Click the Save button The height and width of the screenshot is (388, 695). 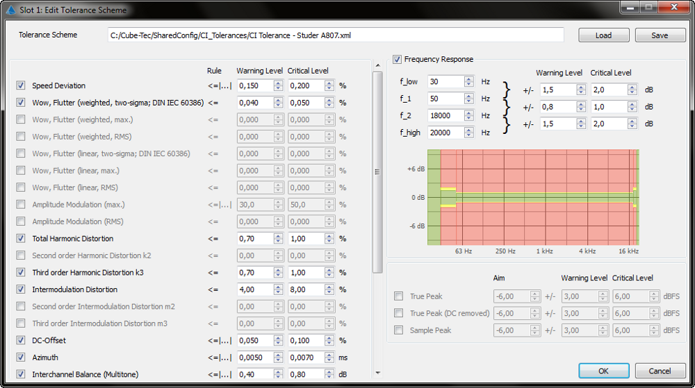pyautogui.click(x=659, y=35)
